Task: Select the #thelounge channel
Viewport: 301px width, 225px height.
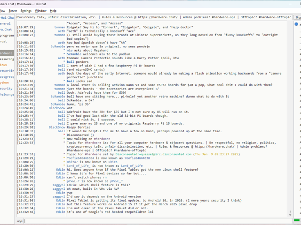Action: pyautogui.click(x=7, y=94)
